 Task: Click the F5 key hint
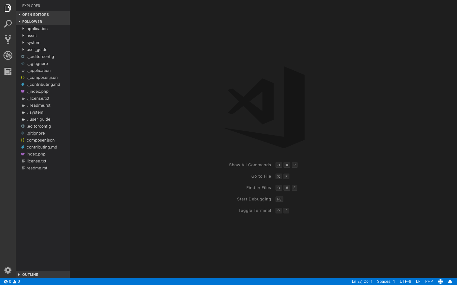coord(279,199)
